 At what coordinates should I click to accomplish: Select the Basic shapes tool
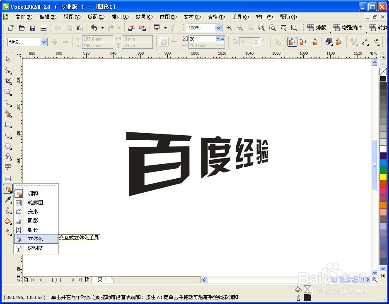click(x=8, y=157)
